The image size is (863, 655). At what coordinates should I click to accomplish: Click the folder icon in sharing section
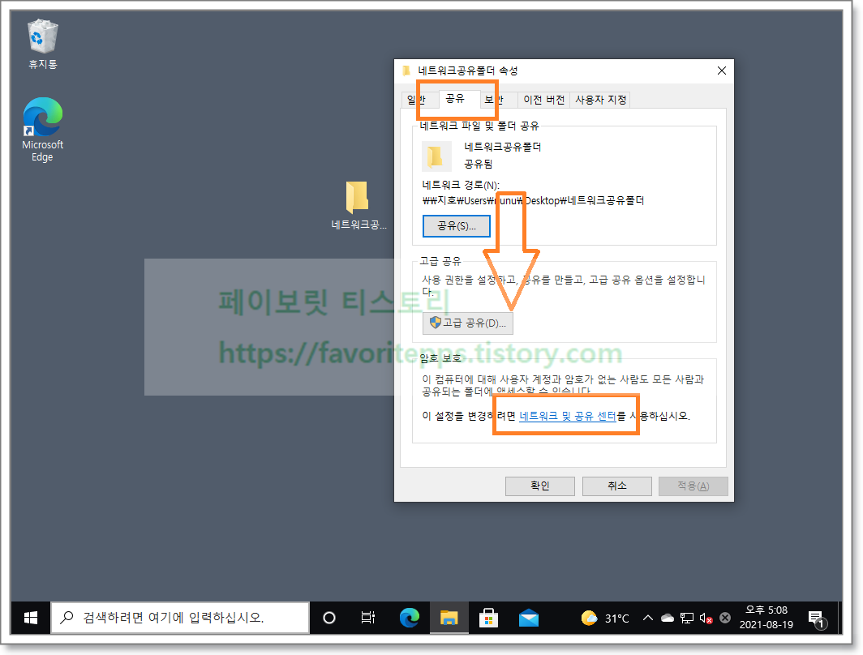click(x=436, y=156)
